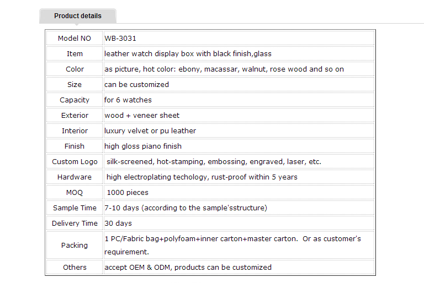Click the Sample Time 7-10 days cell

(239, 208)
